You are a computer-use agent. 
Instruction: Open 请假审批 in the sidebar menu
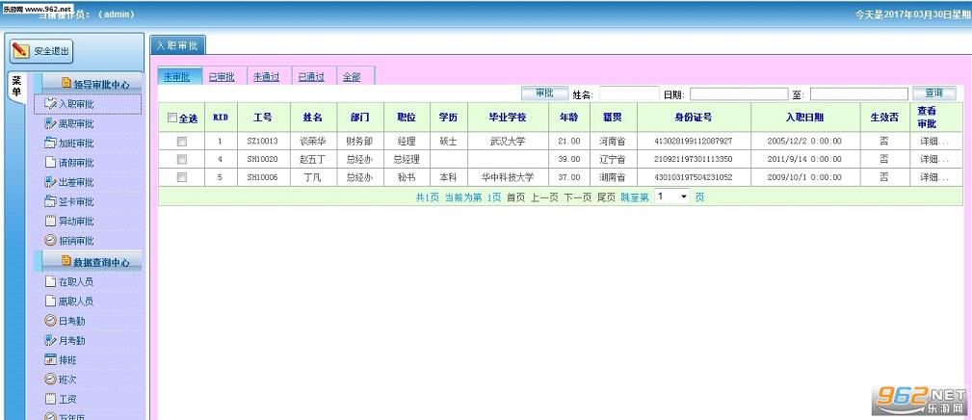76,163
